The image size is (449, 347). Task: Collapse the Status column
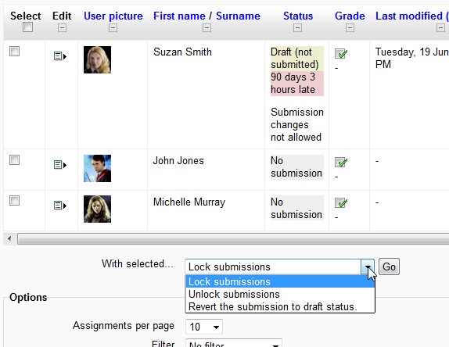pos(297,28)
